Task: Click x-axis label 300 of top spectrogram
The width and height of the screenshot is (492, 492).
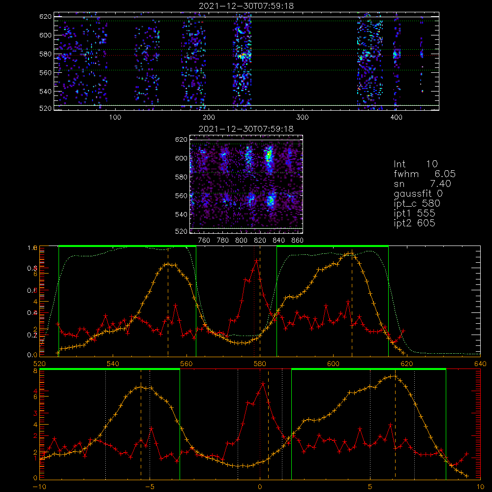Action: [303, 118]
